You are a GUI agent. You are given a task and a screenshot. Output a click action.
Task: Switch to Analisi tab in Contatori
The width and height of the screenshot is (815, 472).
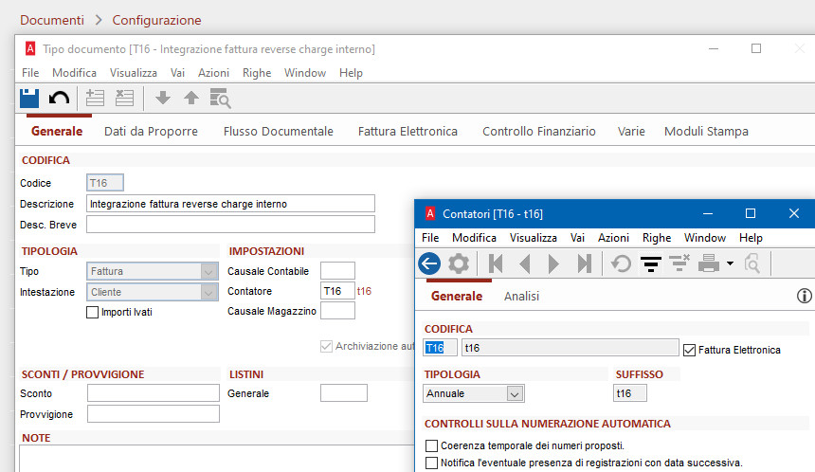(521, 297)
